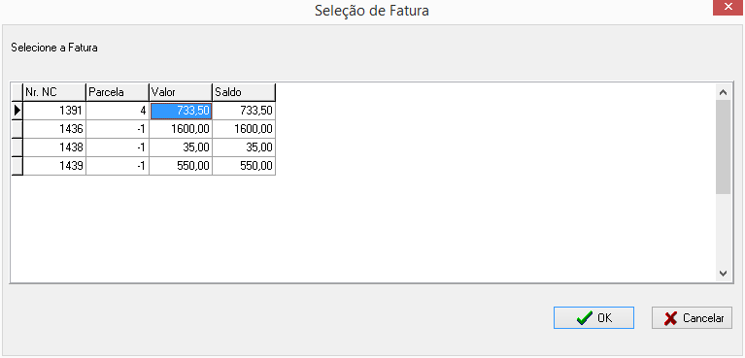Select row selector for invoice 1436
The width and height of the screenshot is (745, 358).
pyautogui.click(x=17, y=129)
